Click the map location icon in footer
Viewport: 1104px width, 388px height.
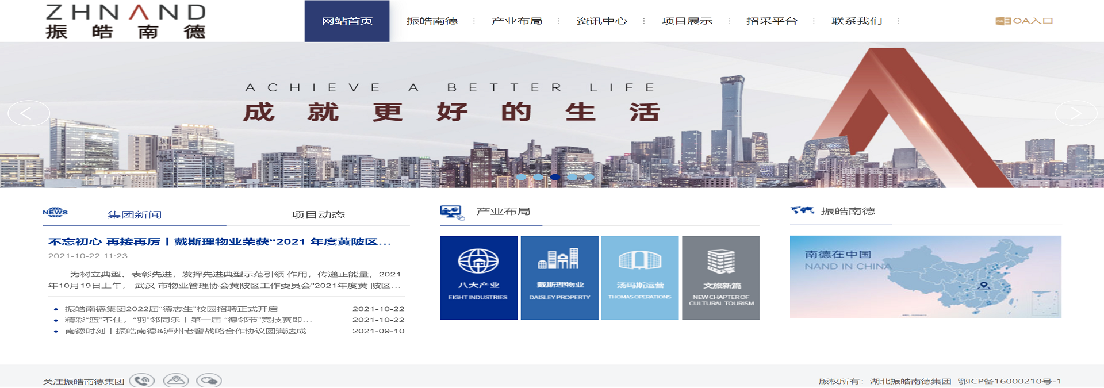tap(175, 380)
